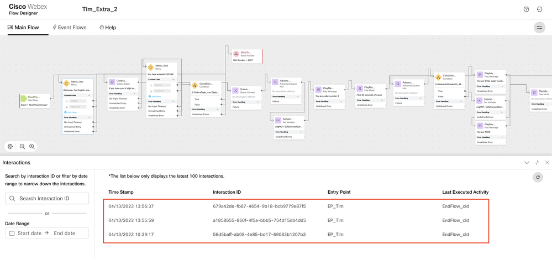Click the sign out icon in header
552x259 pixels.
(x=539, y=9)
